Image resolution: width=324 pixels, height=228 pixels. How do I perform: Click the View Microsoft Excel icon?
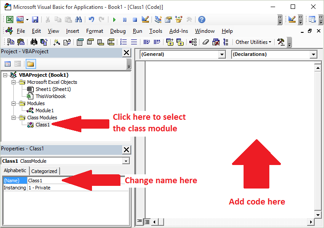click(x=10, y=20)
